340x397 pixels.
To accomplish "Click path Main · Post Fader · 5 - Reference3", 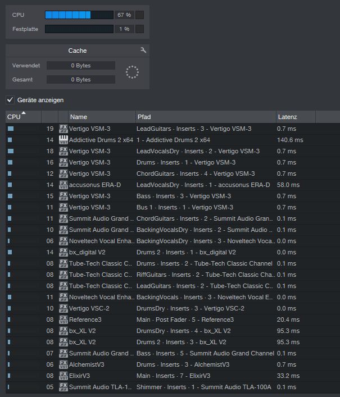I will coord(185,320).
